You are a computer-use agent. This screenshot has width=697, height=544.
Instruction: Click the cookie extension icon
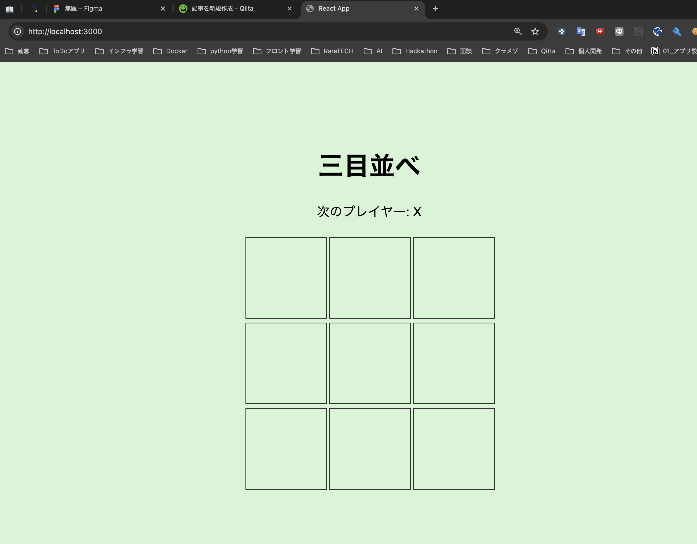(x=694, y=31)
